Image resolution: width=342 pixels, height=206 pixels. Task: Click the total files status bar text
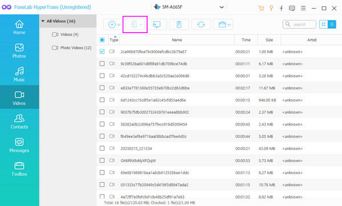click(149, 203)
